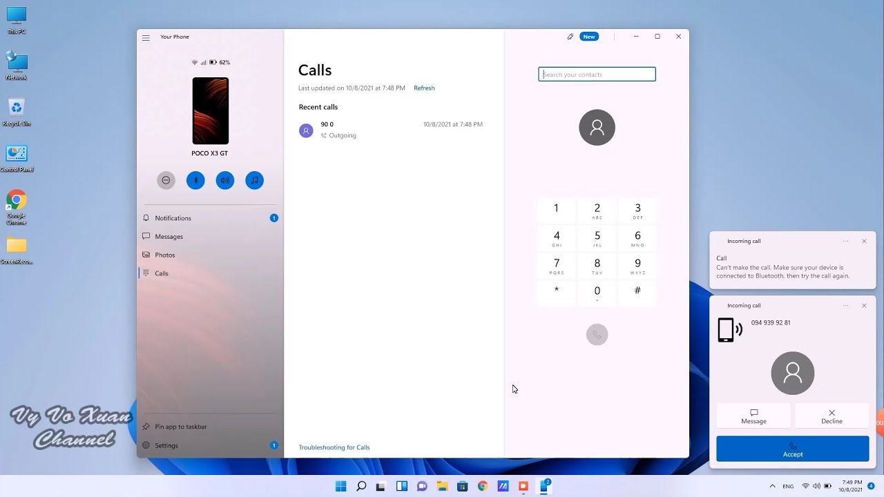Click the audio player music note button
This screenshot has width=884, height=497.
click(254, 180)
